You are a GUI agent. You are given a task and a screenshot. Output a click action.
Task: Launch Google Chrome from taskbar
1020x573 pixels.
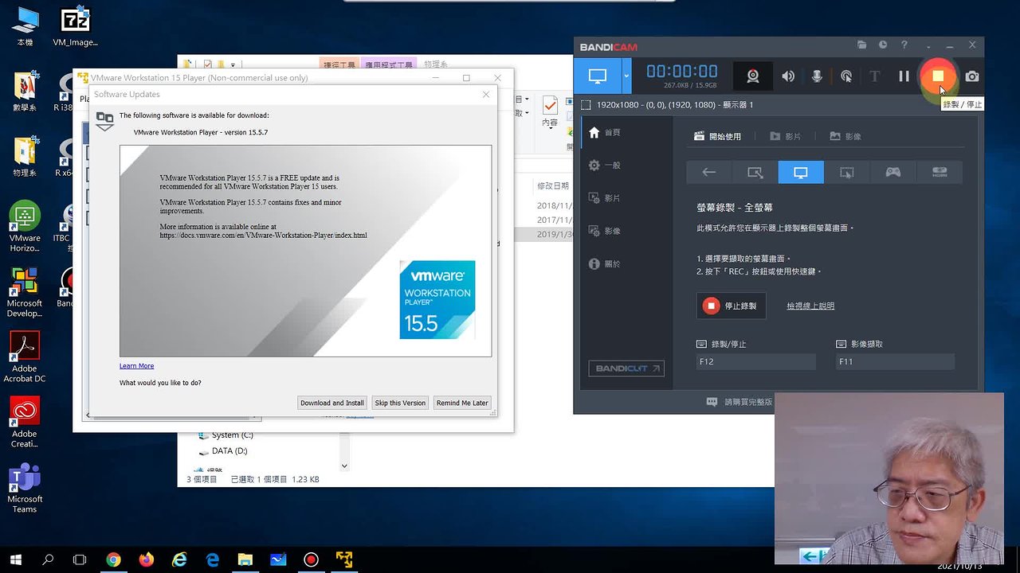[x=113, y=559]
